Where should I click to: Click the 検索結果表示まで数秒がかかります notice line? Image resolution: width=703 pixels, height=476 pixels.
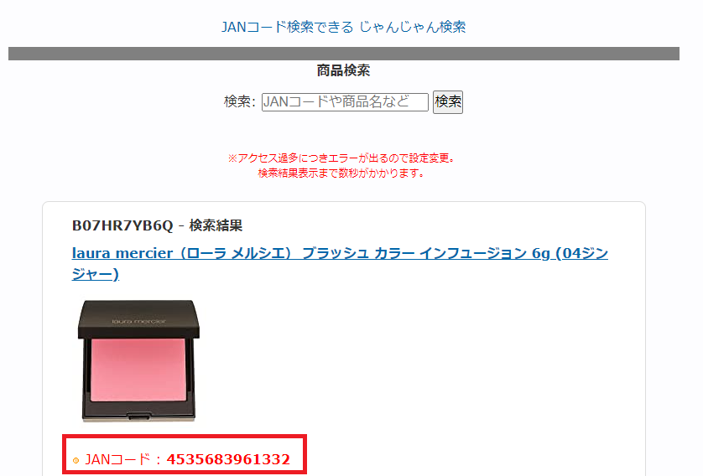pyautogui.click(x=343, y=173)
